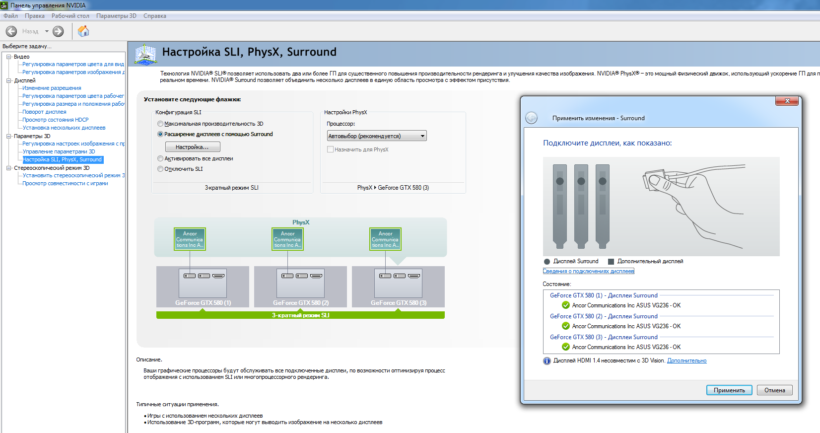Open the PhysX processor dropdown
This screenshot has width=820, height=433.
377,136
